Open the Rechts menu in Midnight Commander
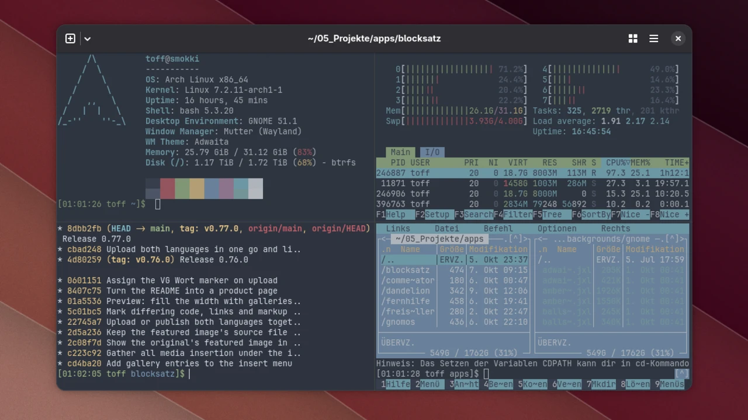 (615, 229)
